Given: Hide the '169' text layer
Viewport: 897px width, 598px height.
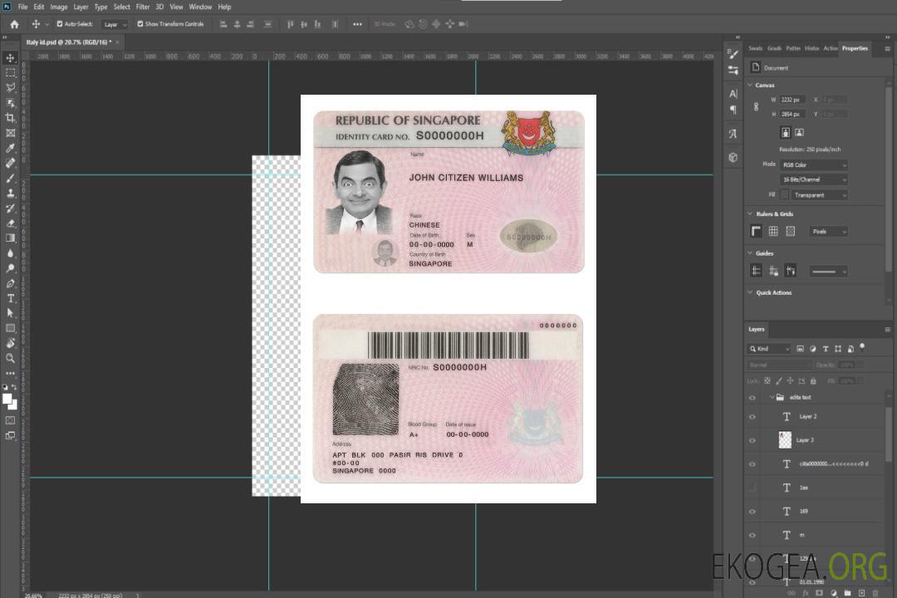Looking at the screenshot, I should click(752, 511).
